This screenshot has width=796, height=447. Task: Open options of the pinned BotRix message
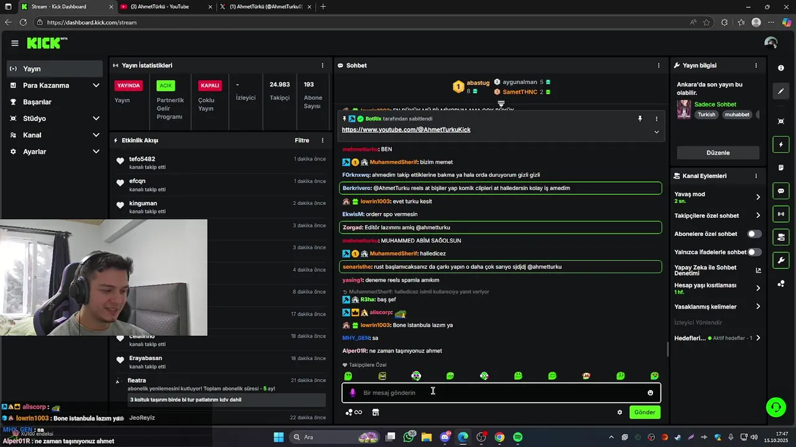[x=656, y=119]
